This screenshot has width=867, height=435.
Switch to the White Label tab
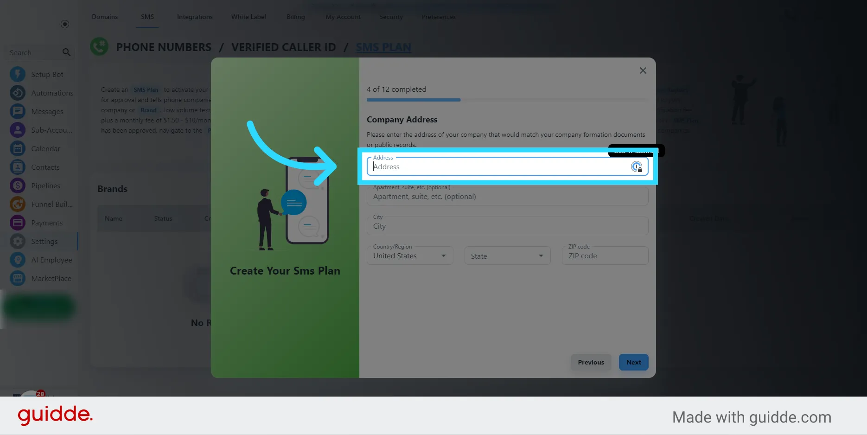point(249,17)
